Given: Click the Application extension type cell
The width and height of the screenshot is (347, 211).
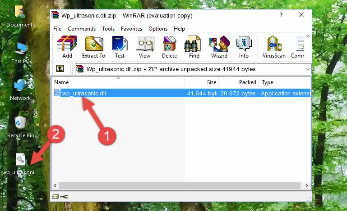Looking at the screenshot, I should click(286, 94).
